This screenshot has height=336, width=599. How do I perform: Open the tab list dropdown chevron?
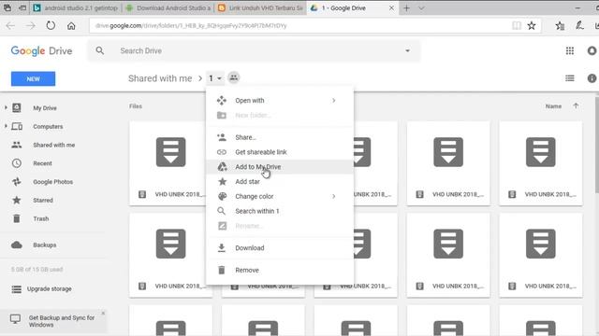pos(421,8)
